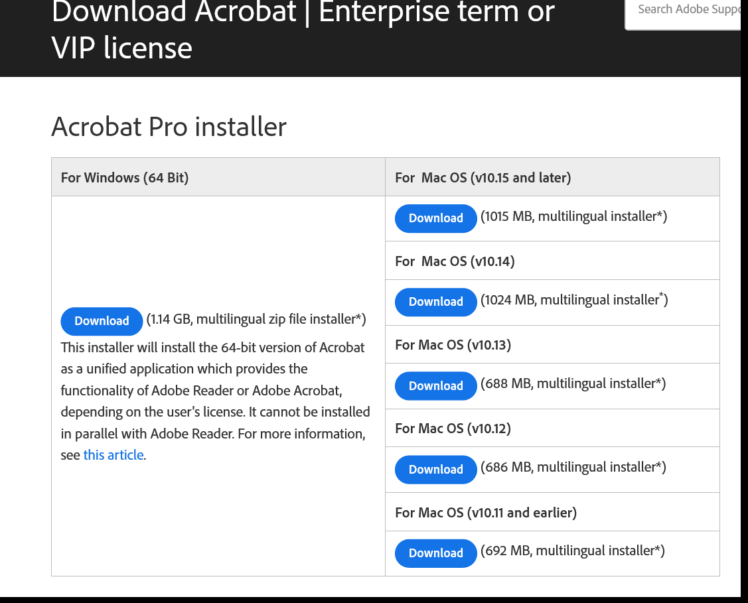This screenshot has width=748, height=603.
Task: Click the "For Mac OS (v10.12)" row label
Action: 453,428
